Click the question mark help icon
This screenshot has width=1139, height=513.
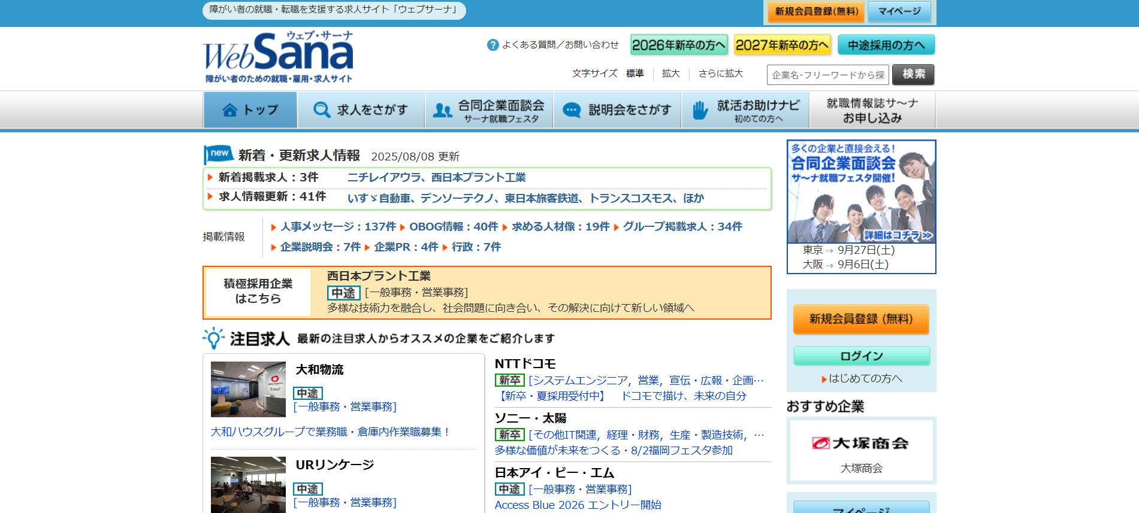point(493,45)
